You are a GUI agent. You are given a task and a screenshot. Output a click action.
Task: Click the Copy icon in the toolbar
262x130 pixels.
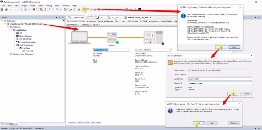pyautogui.click(x=22, y=9)
